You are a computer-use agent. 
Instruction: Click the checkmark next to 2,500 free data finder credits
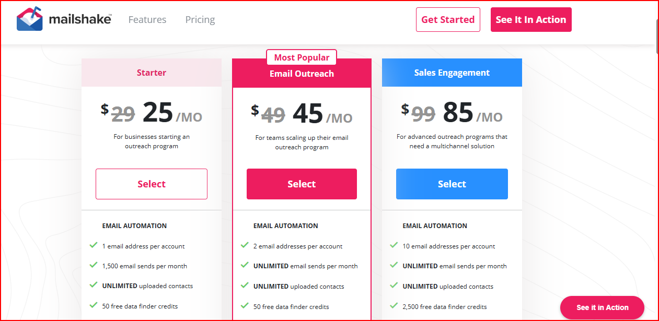coord(395,306)
